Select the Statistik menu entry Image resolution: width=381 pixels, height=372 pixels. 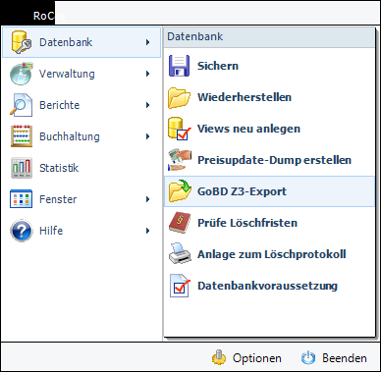pyautogui.click(x=82, y=168)
